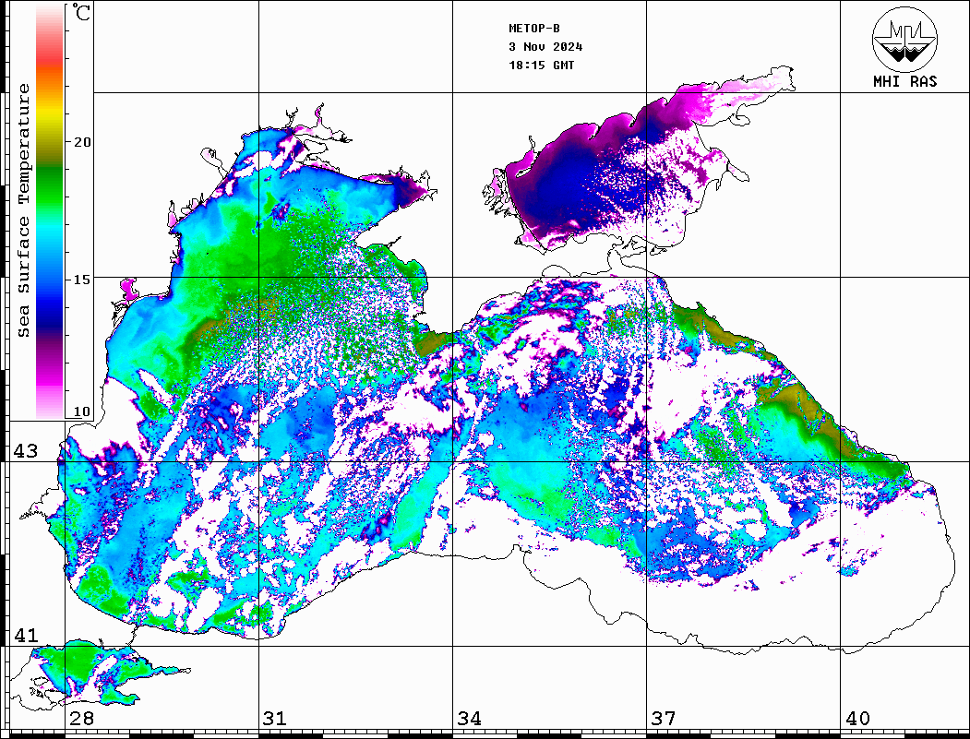Click longitude label 37
The height and width of the screenshot is (739, 970).
[664, 718]
